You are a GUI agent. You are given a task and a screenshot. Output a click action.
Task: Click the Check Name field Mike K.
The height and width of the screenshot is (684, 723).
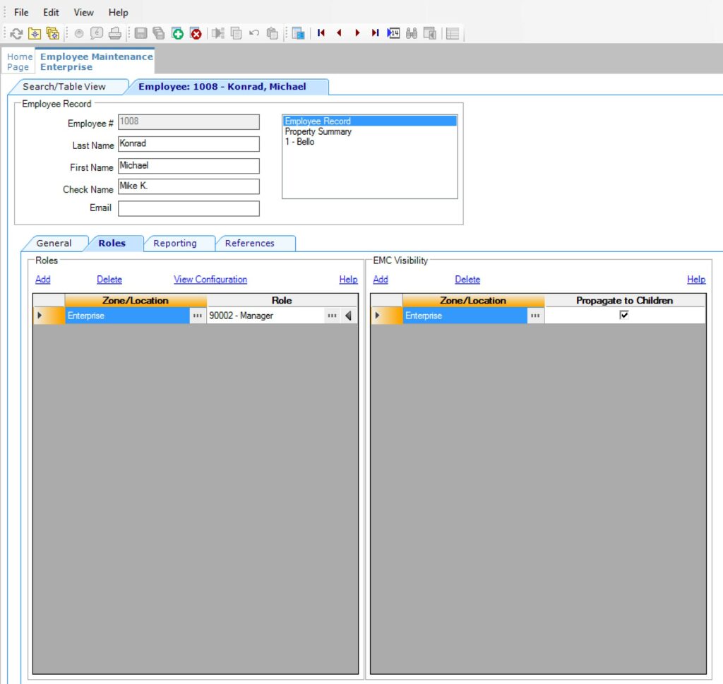pyautogui.click(x=189, y=186)
